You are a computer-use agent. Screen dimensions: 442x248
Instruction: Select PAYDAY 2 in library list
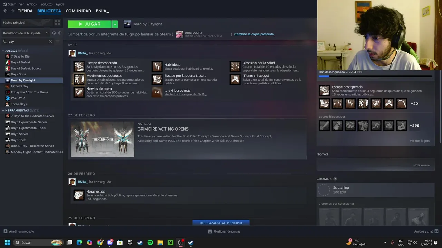point(18,98)
